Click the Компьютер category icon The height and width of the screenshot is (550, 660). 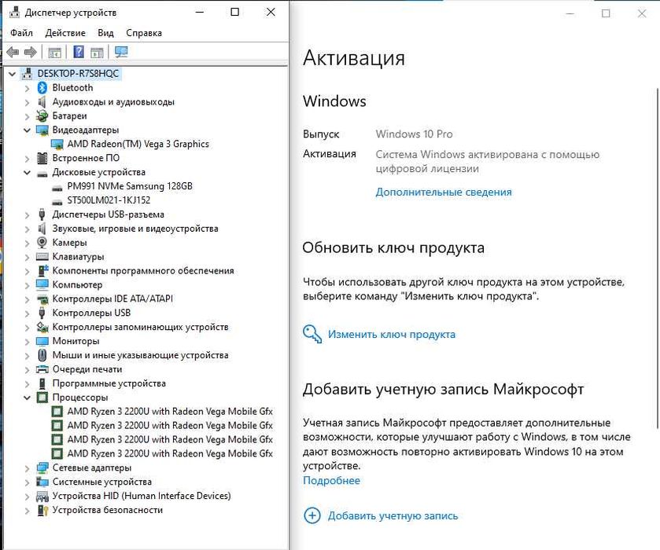point(42,284)
